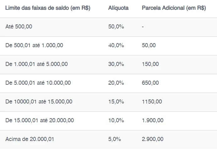Screen dimensions: 217x151
Task: Select the 'De 1.000,01 até 5.000,00' cell
Action: point(36,64)
